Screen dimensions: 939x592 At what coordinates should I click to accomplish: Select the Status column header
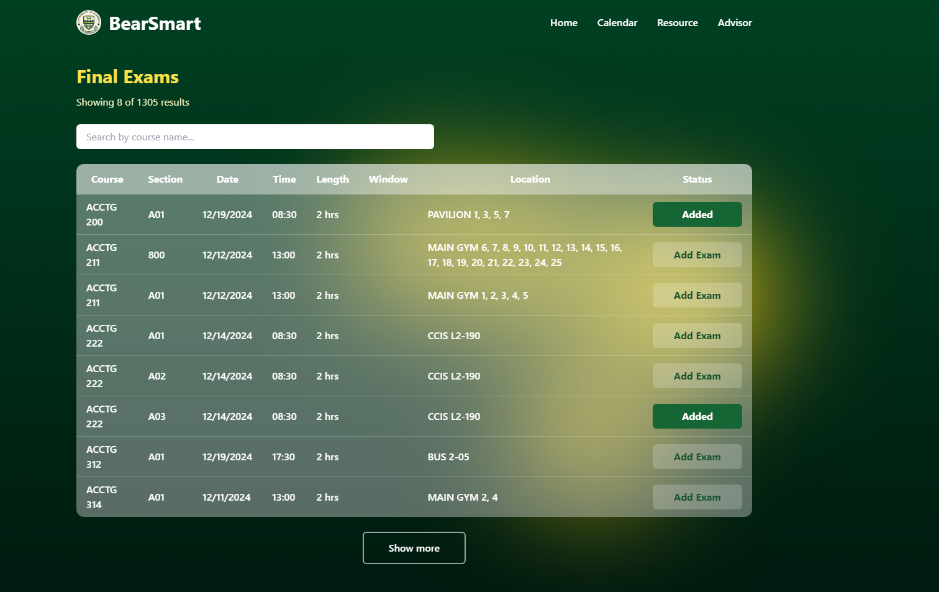[697, 179]
